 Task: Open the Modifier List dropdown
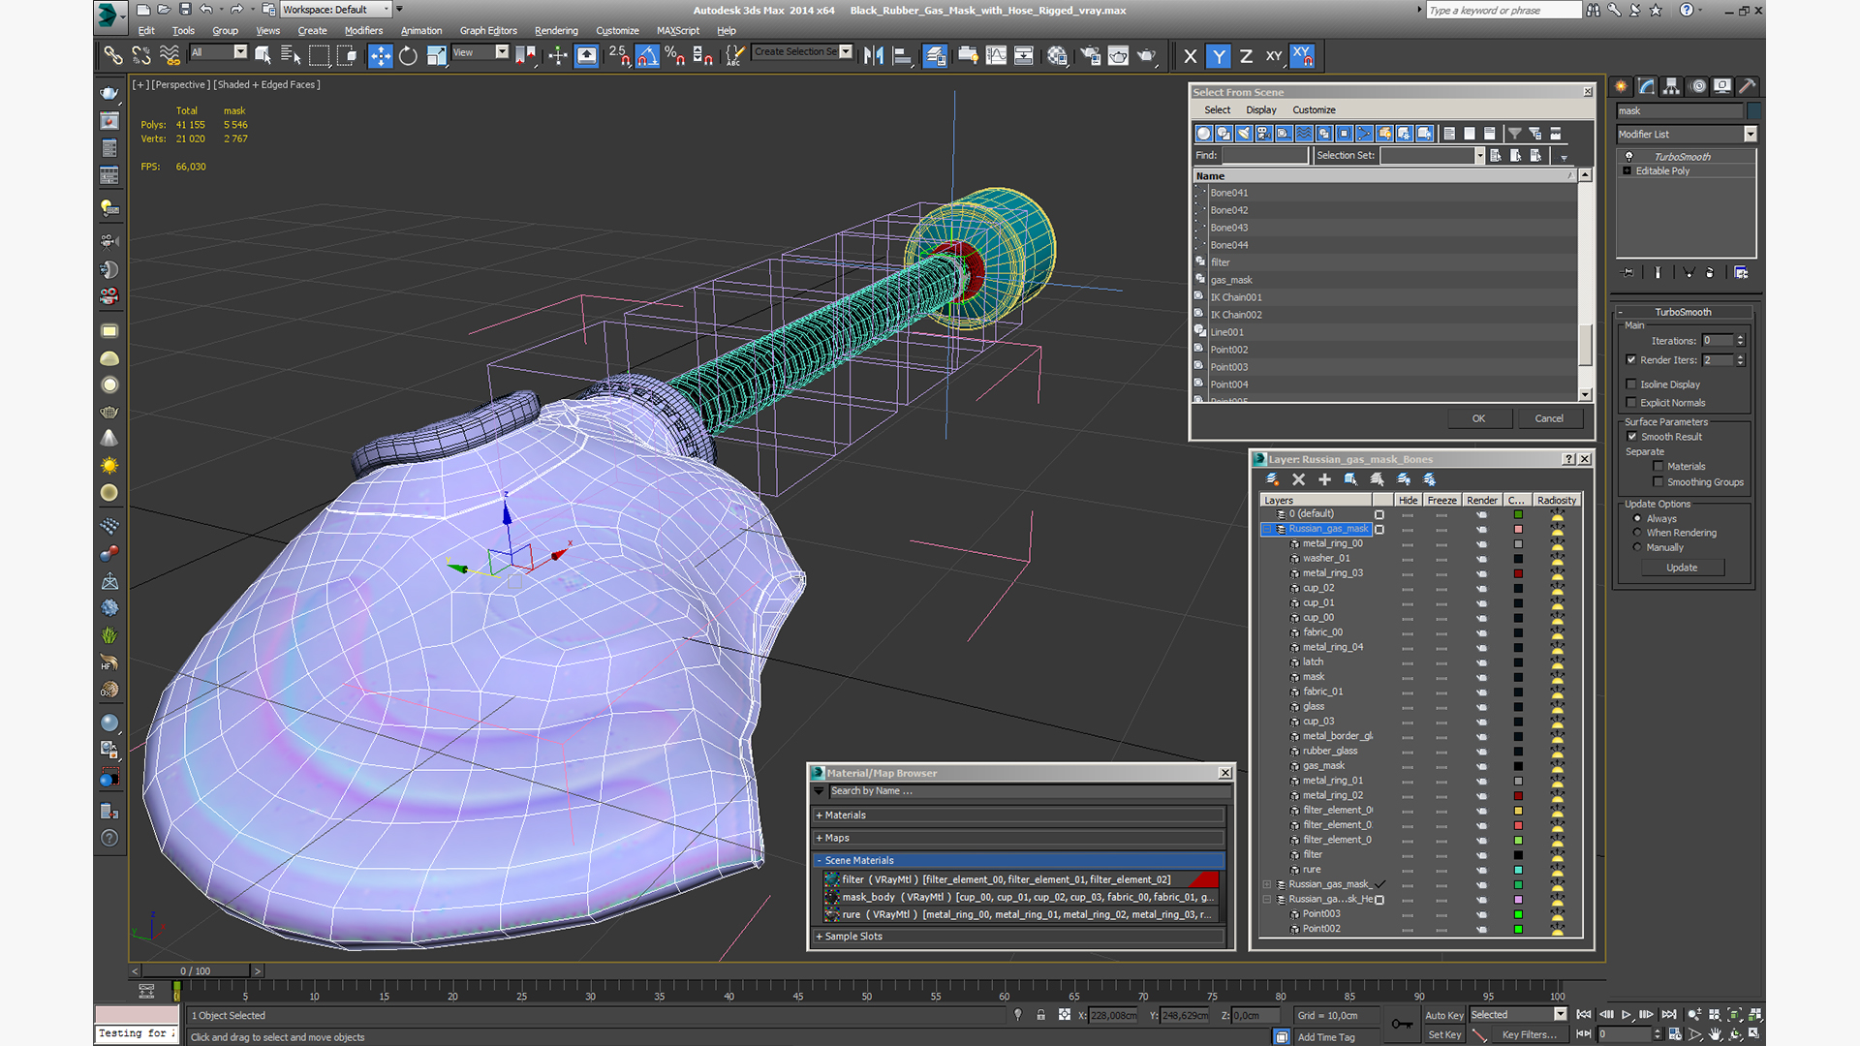(x=1750, y=135)
